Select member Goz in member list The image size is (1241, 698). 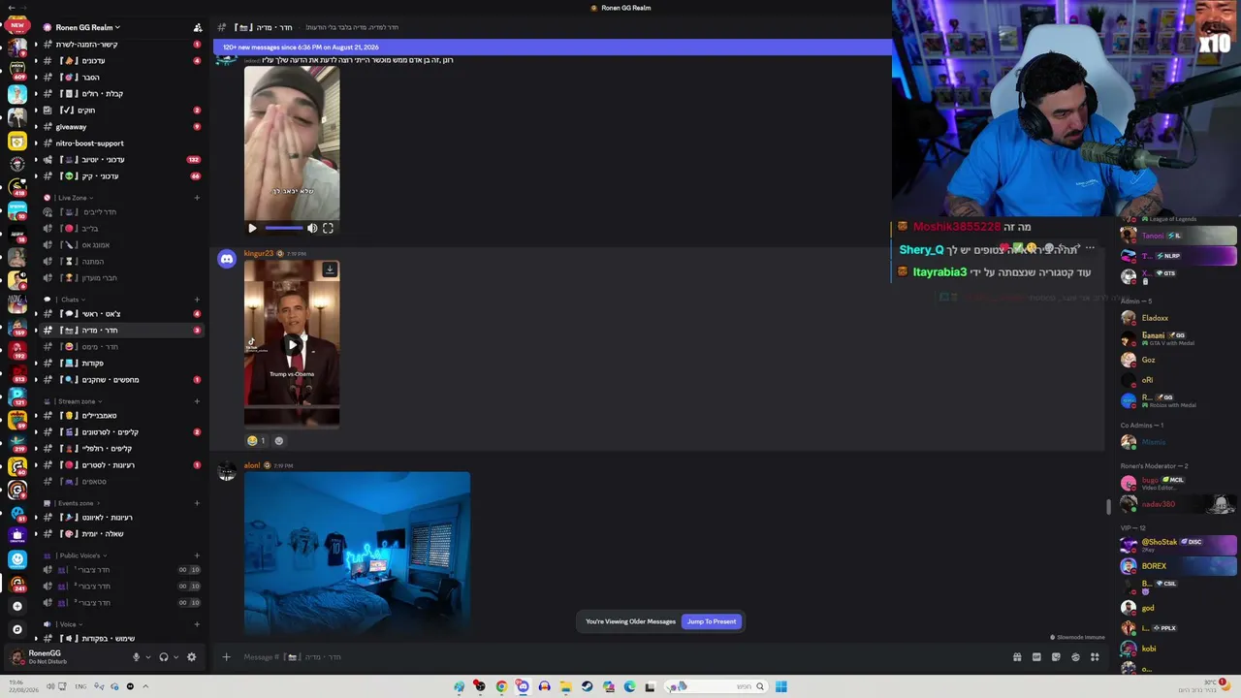tap(1148, 360)
